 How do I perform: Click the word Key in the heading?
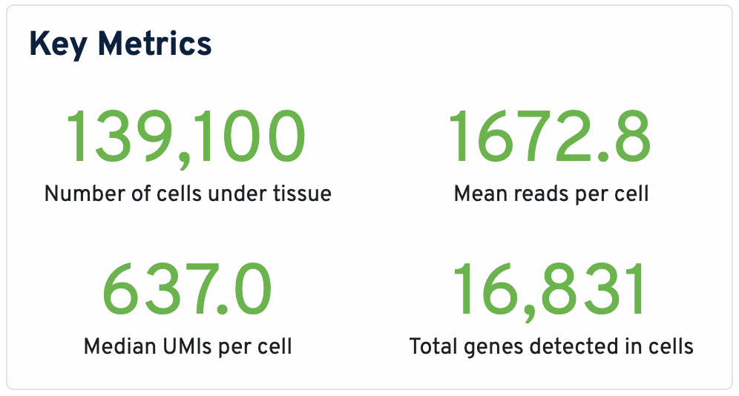(53, 45)
